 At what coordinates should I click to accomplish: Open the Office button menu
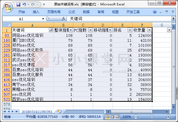pyautogui.click(x=8, y=7)
